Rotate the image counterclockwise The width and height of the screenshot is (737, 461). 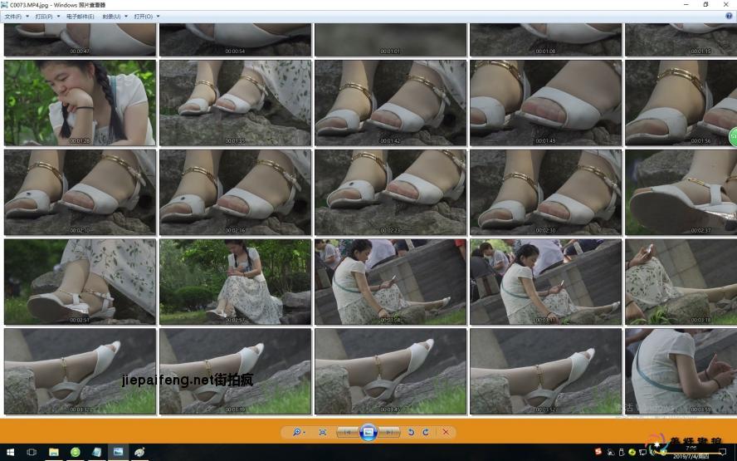[x=411, y=432]
